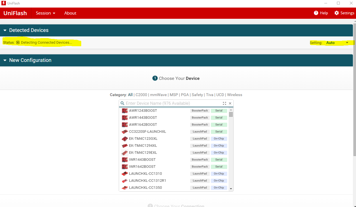
Task: Filter by PGA category
Action: (185, 95)
